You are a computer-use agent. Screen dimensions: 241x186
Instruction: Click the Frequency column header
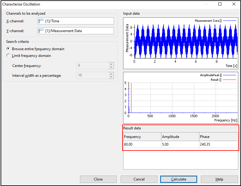pos(142,137)
